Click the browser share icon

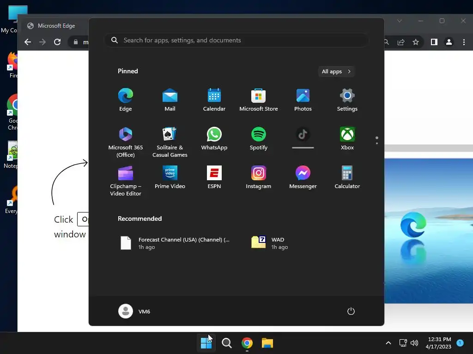401,42
